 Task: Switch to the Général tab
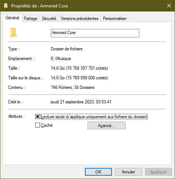pyautogui.click(x=12, y=18)
